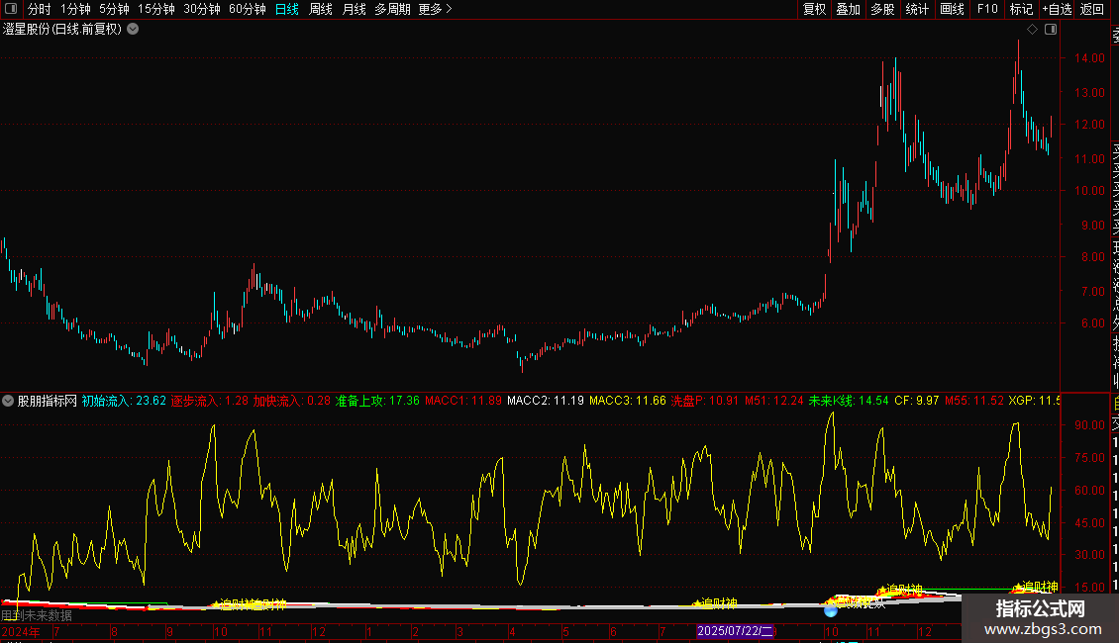Open the 多股 multi-stock view
The width and height of the screenshot is (1119, 643).
(x=882, y=9)
